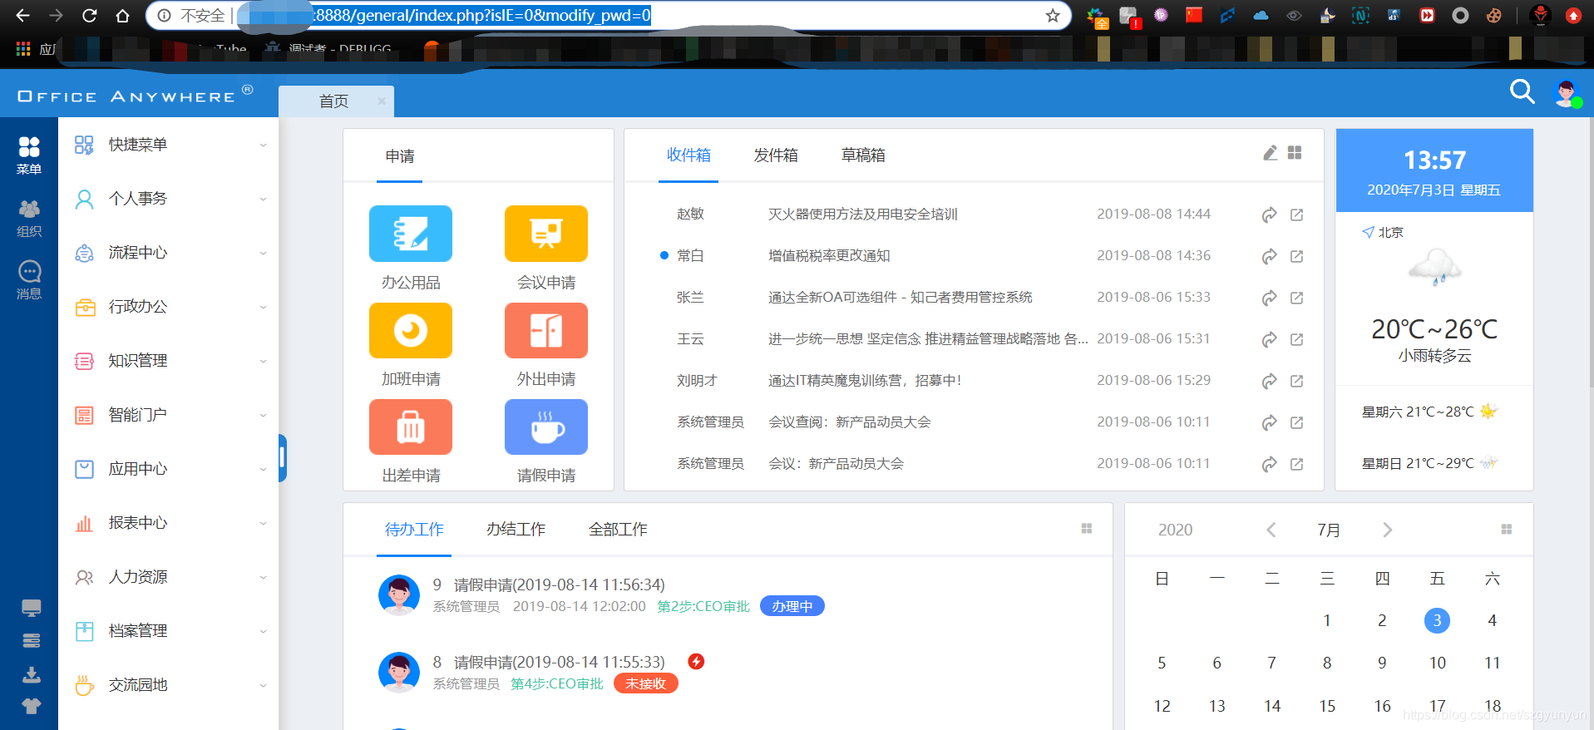Click browser home button
Image resolution: width=1594 pixels, height=730 pixels.
[x=122, y=16]
